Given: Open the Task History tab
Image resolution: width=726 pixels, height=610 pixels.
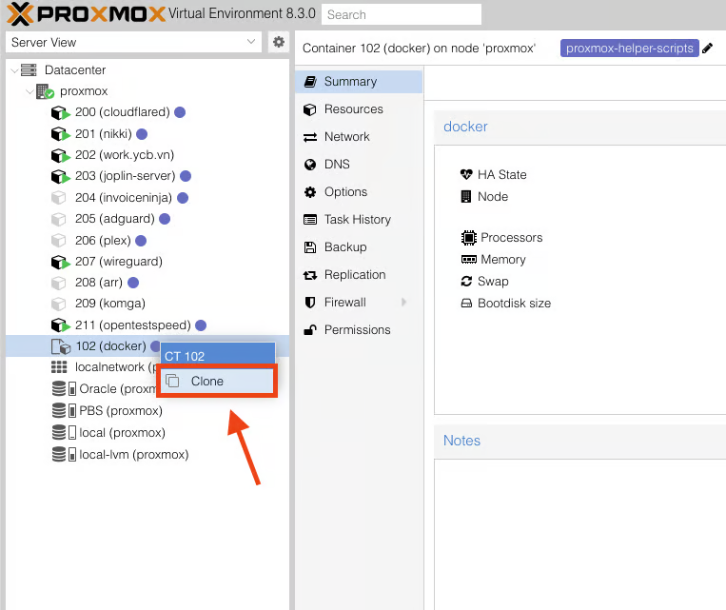Looking at the screenshot, I should (359, 220).
